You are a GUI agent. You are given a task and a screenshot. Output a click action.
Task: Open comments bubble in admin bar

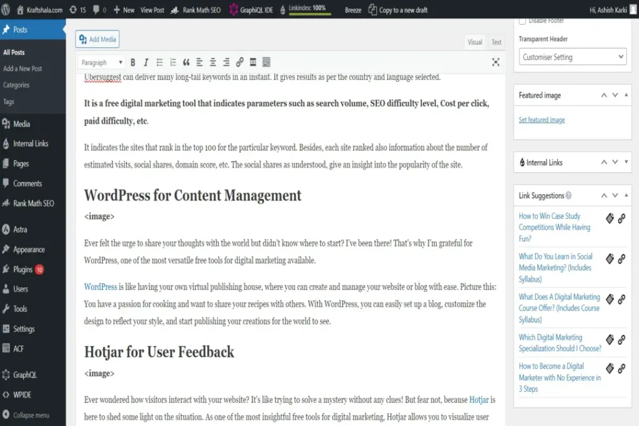click(99, 10)
